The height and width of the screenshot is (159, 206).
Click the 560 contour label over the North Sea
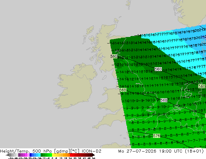158,69
